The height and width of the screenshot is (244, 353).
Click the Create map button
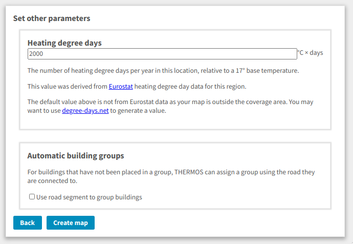71,222
